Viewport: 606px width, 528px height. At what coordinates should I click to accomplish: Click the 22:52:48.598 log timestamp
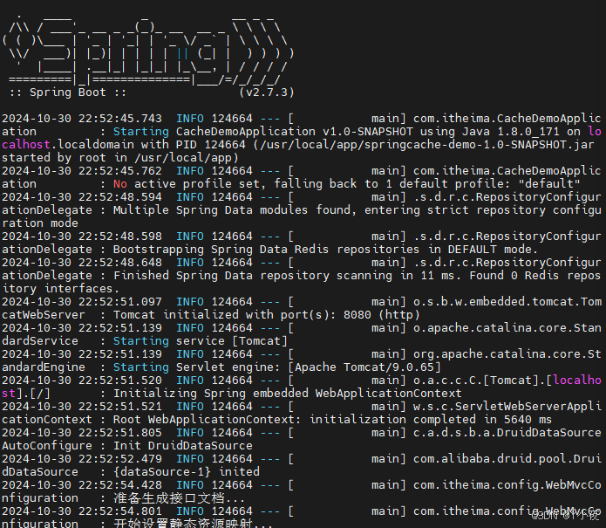tap(120, 237)
